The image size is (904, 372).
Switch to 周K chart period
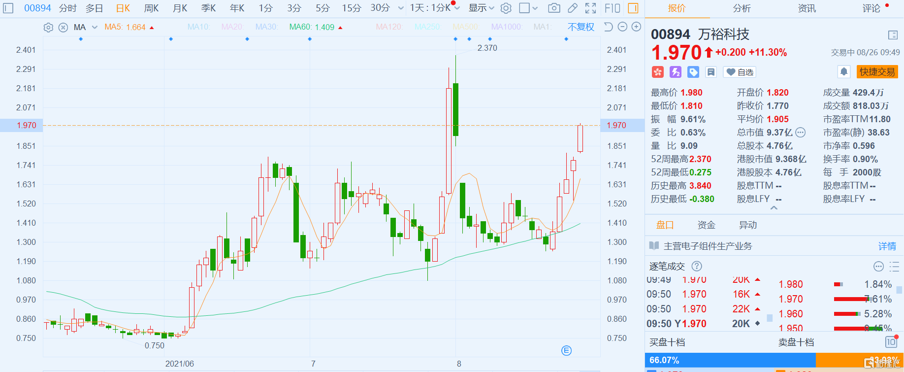[x=151, y=8]
